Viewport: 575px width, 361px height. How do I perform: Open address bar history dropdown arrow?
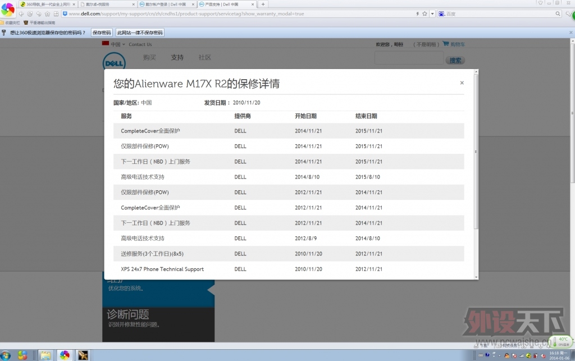(x=432, y=13)
